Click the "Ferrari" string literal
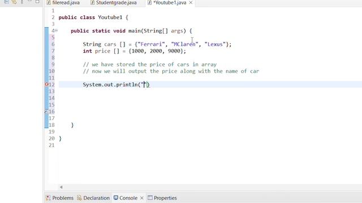Screen dimensions: 362x203 [151, 44]
